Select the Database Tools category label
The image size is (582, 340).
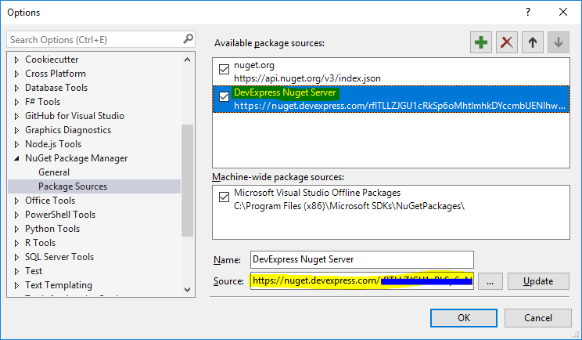pyautogui.click(x=56, y=88)
